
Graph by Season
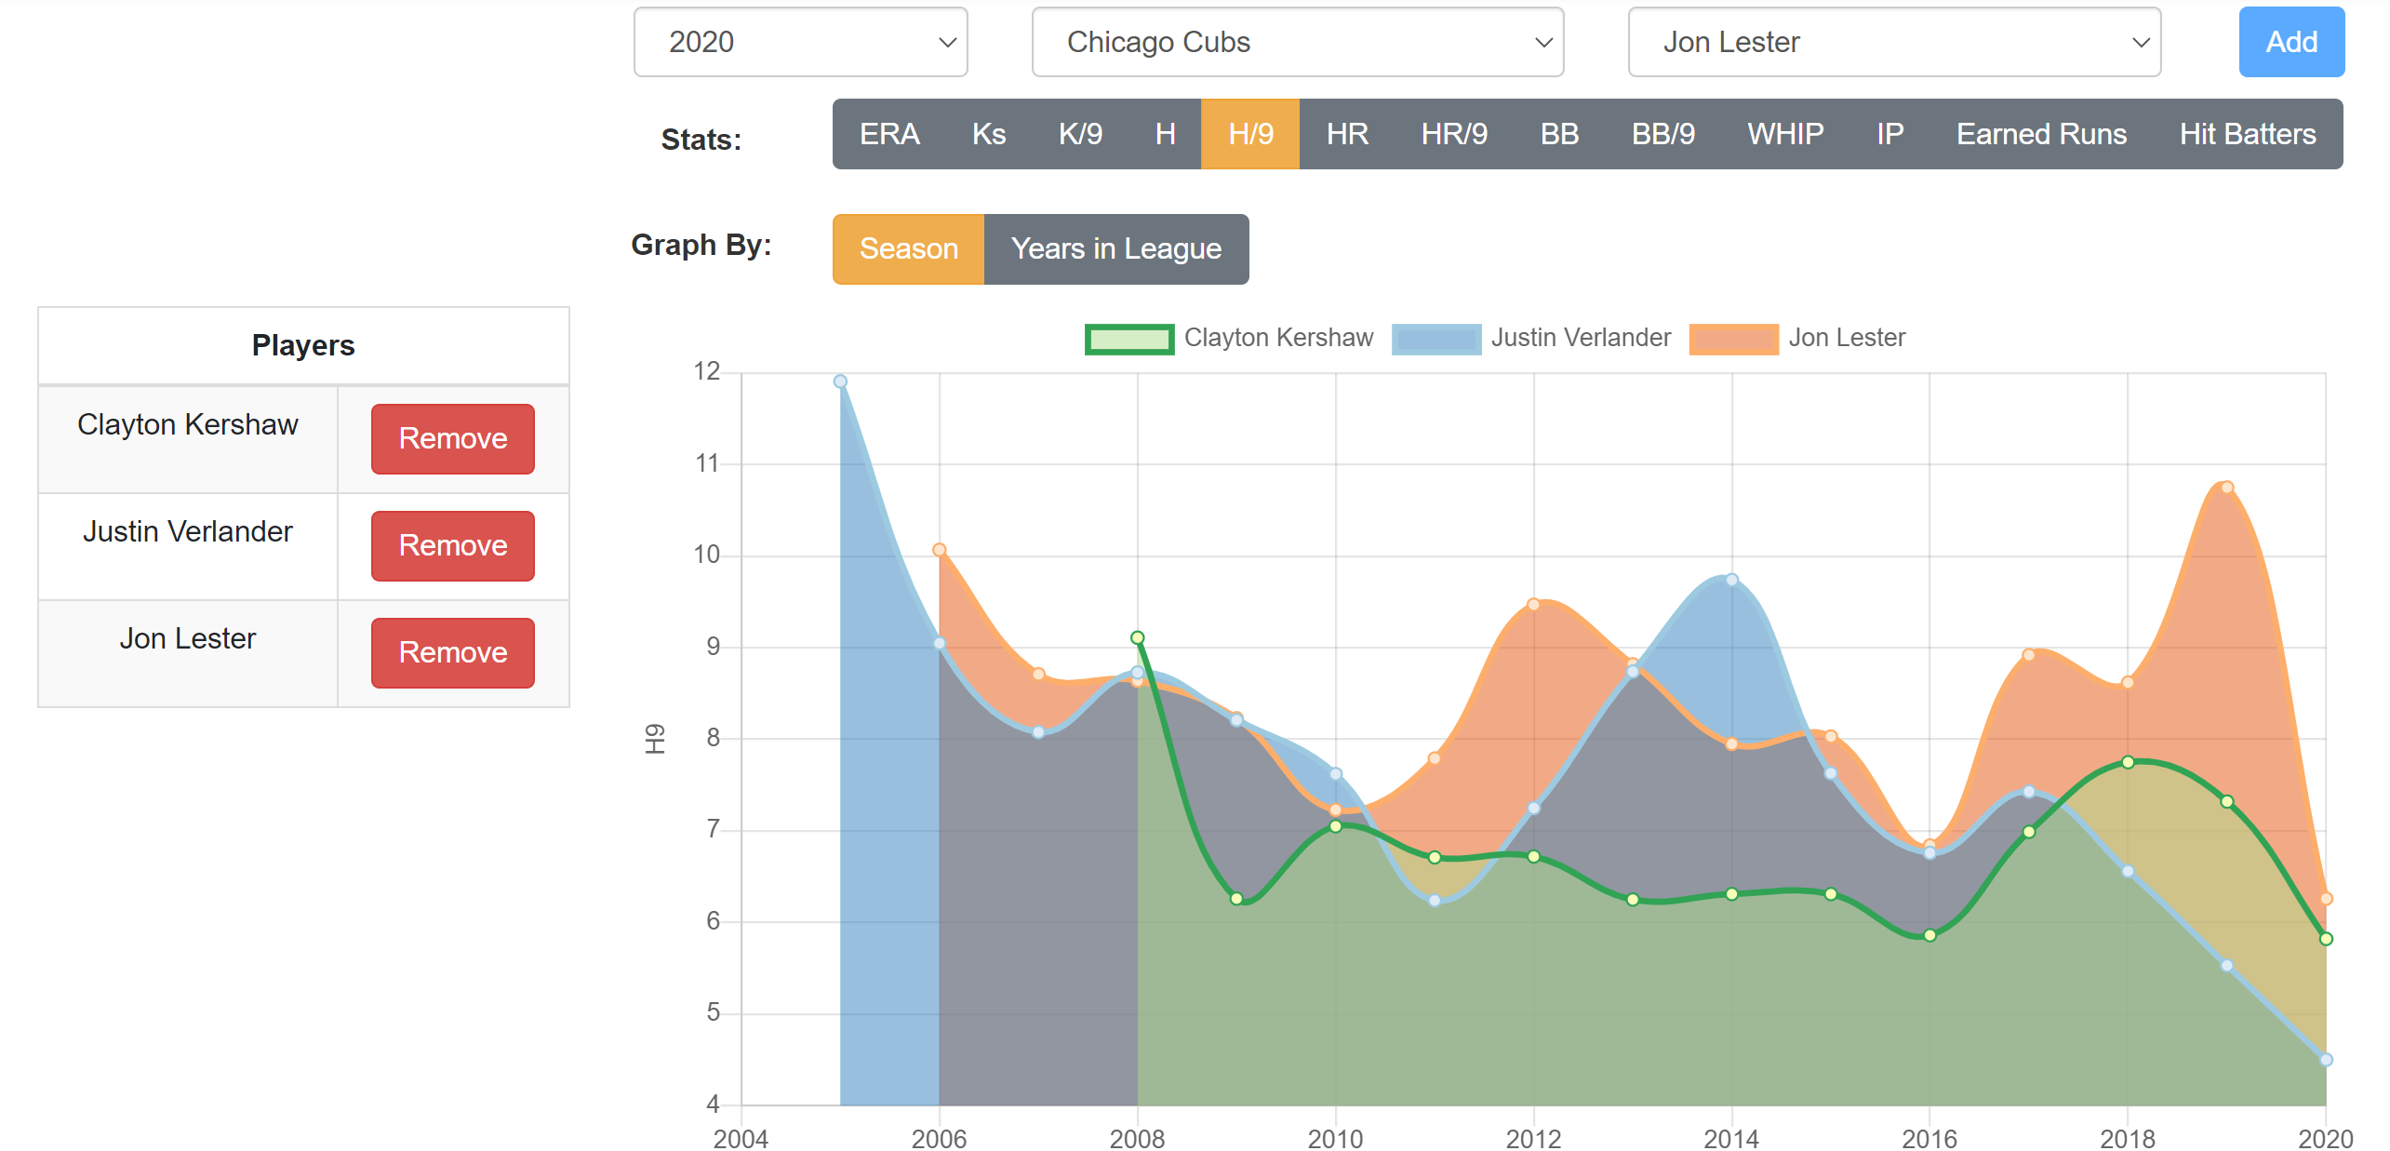coord(908,249)
